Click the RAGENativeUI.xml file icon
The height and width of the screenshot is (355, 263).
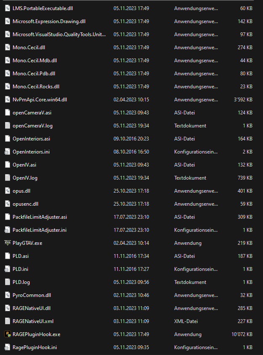[x=7, y=321]
